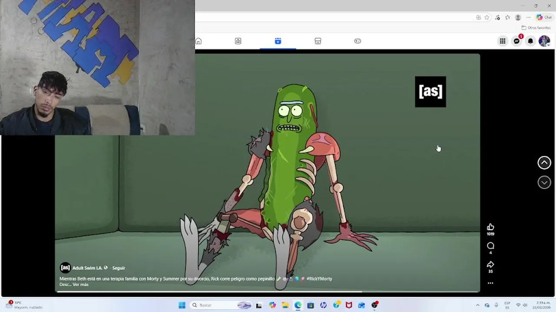This screenshot has height=312, width=556.
Task: Open the HP app from the taskbar
Action: click(x=323, y=305)
